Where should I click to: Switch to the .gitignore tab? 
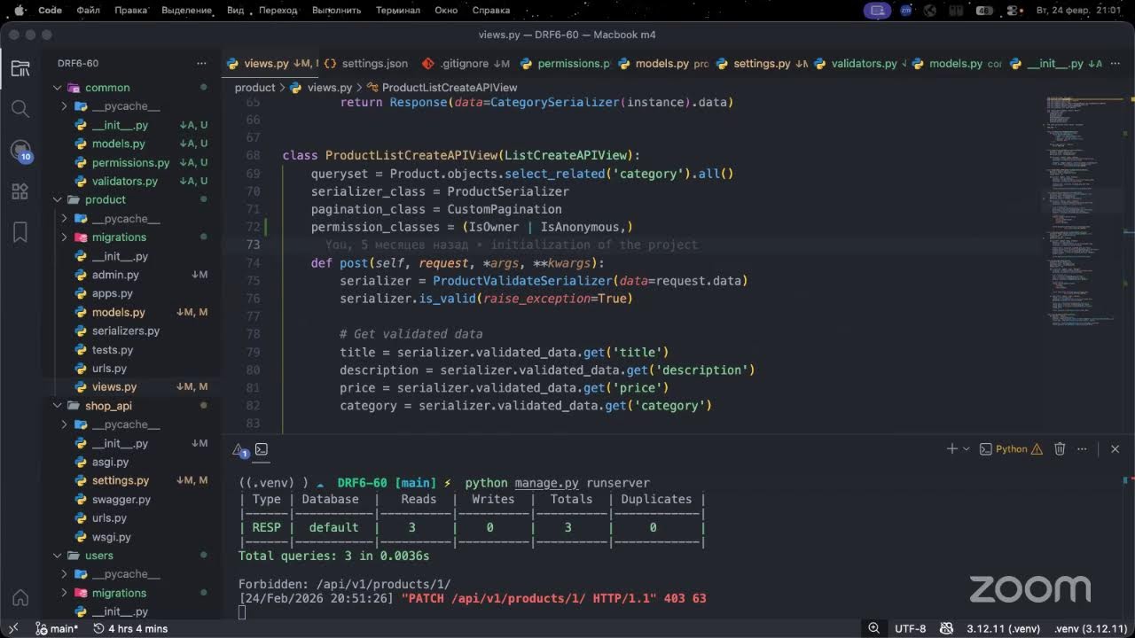(466, 64)
